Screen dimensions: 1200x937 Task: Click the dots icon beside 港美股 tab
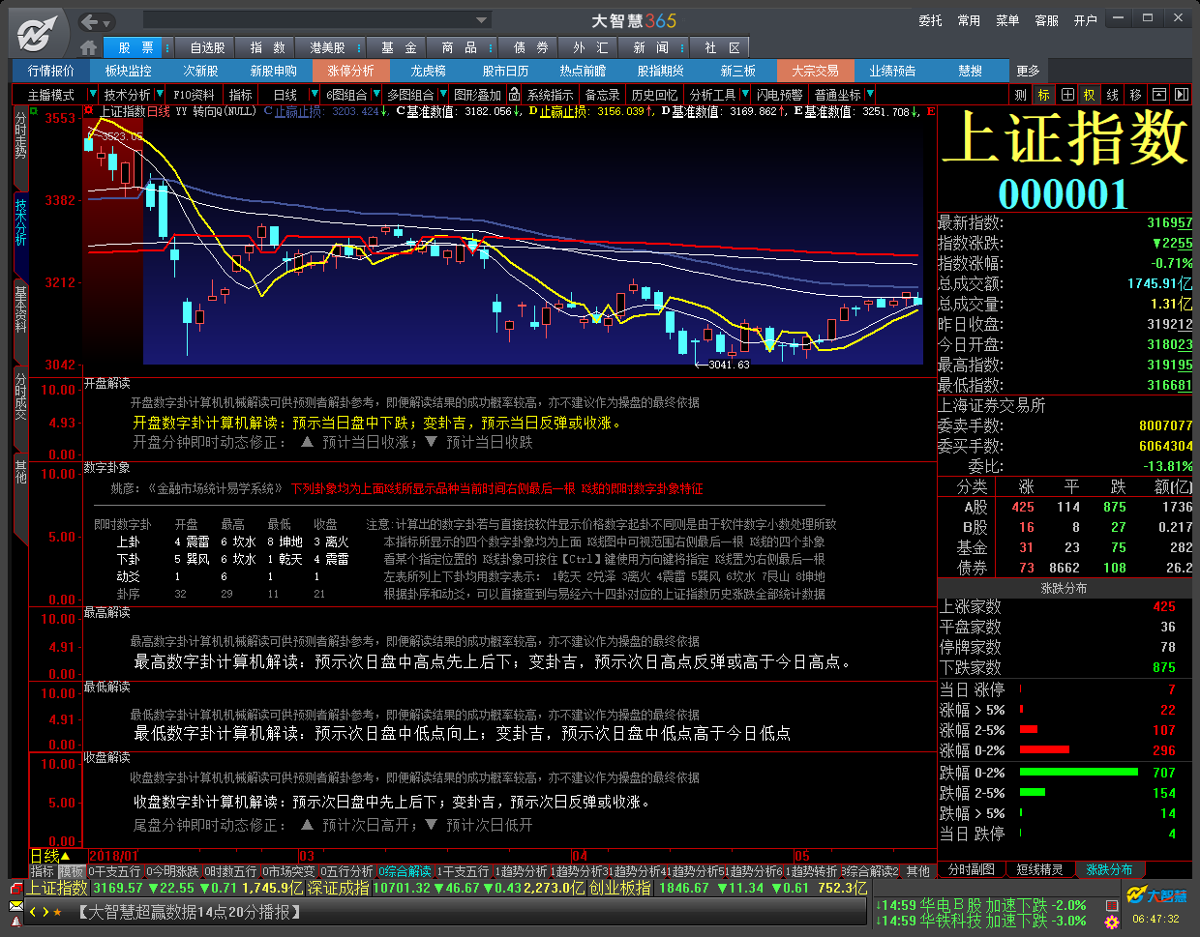358,47
